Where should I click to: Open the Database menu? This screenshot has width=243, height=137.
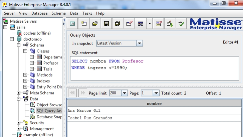(39, 13)
